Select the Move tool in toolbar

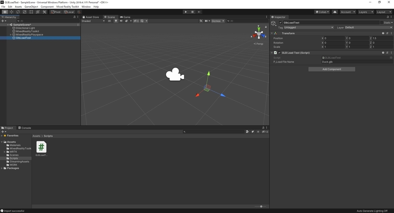point(11,12)
